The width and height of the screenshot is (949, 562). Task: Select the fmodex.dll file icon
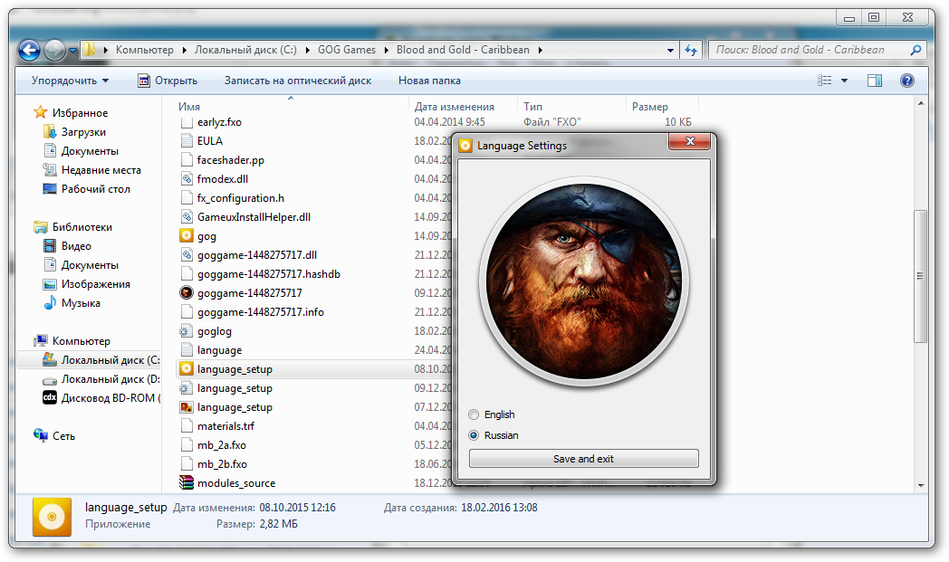point(187,179)
